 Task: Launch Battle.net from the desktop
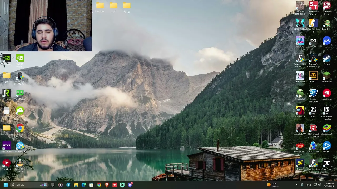pos(326,148)
